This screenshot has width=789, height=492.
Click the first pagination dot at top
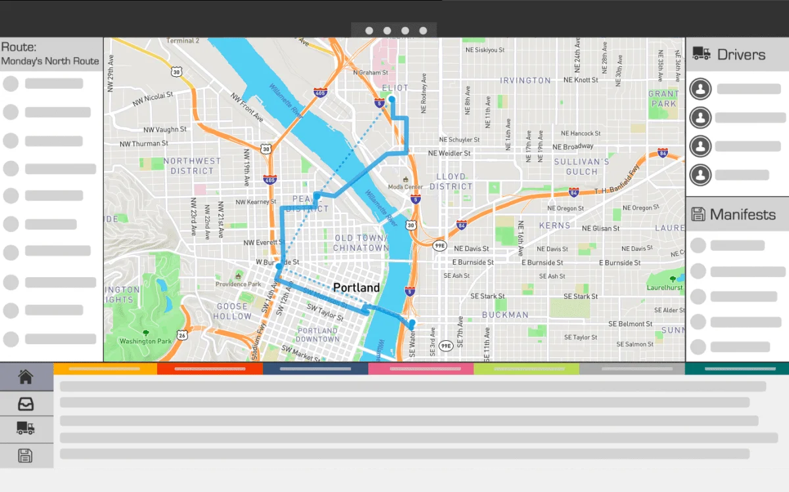point(369,31)
